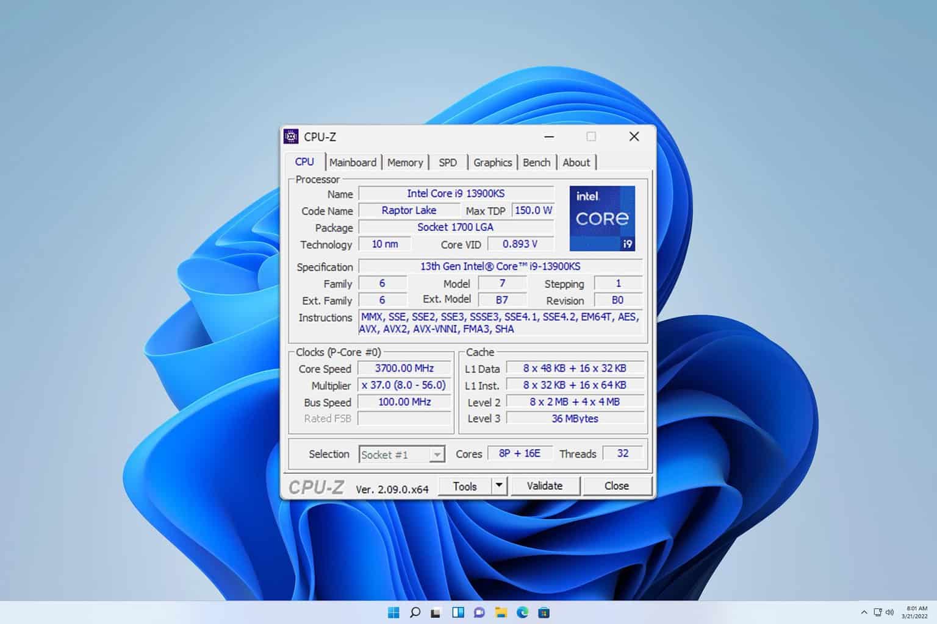Click the Validate button
Image resolution: width=937 pixels, height=624 pixels.
(545, 486)
